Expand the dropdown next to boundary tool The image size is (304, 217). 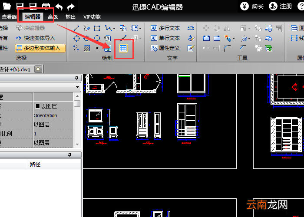pos(140,29)
